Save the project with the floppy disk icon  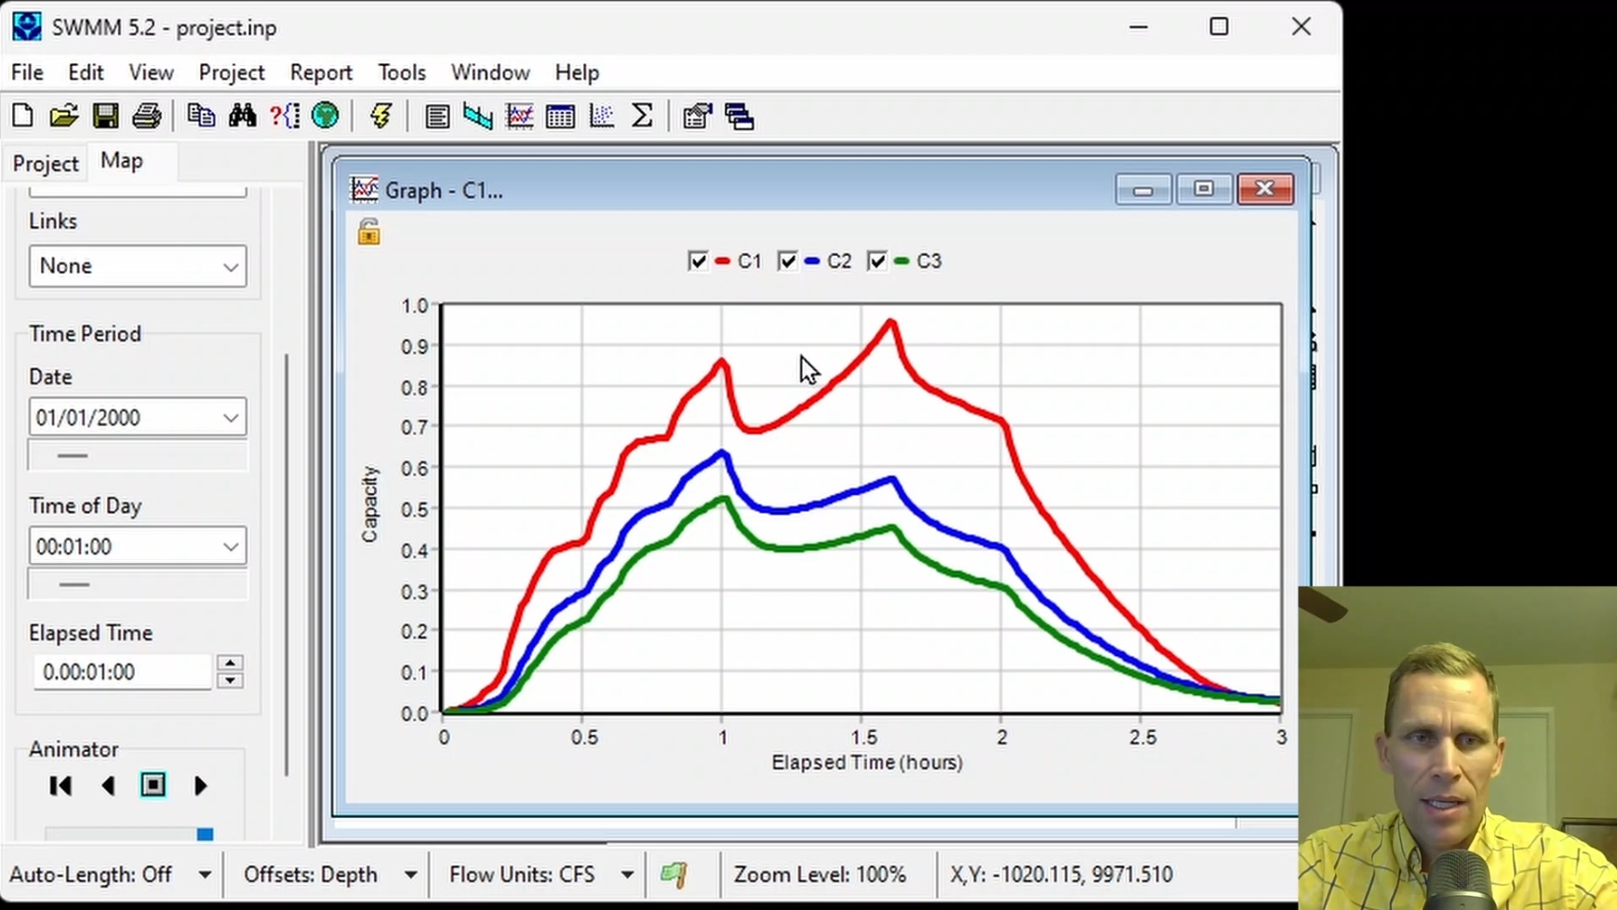[x=105, y=116]
